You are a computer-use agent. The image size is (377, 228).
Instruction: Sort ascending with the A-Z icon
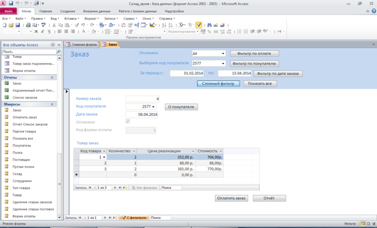pos(164,25)
